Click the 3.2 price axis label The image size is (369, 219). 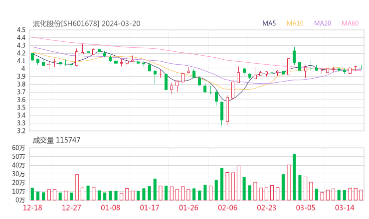pyautogui.click(x=21, y=131)
